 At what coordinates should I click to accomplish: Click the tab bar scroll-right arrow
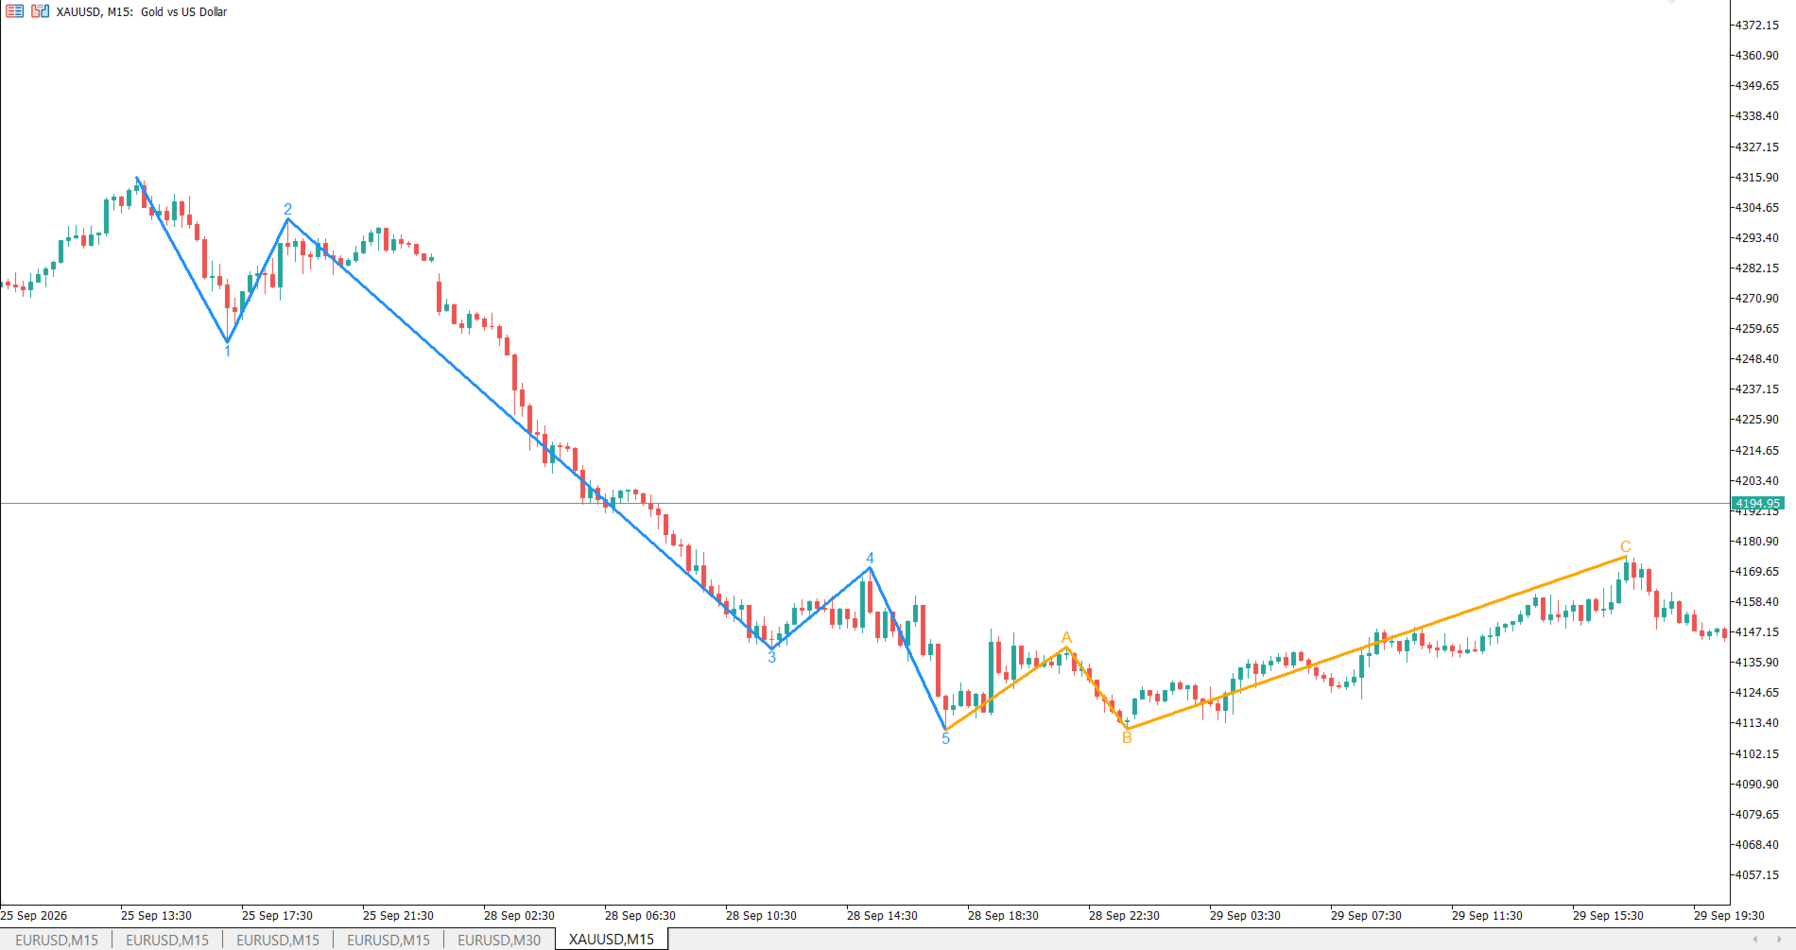pos(1779,940)
